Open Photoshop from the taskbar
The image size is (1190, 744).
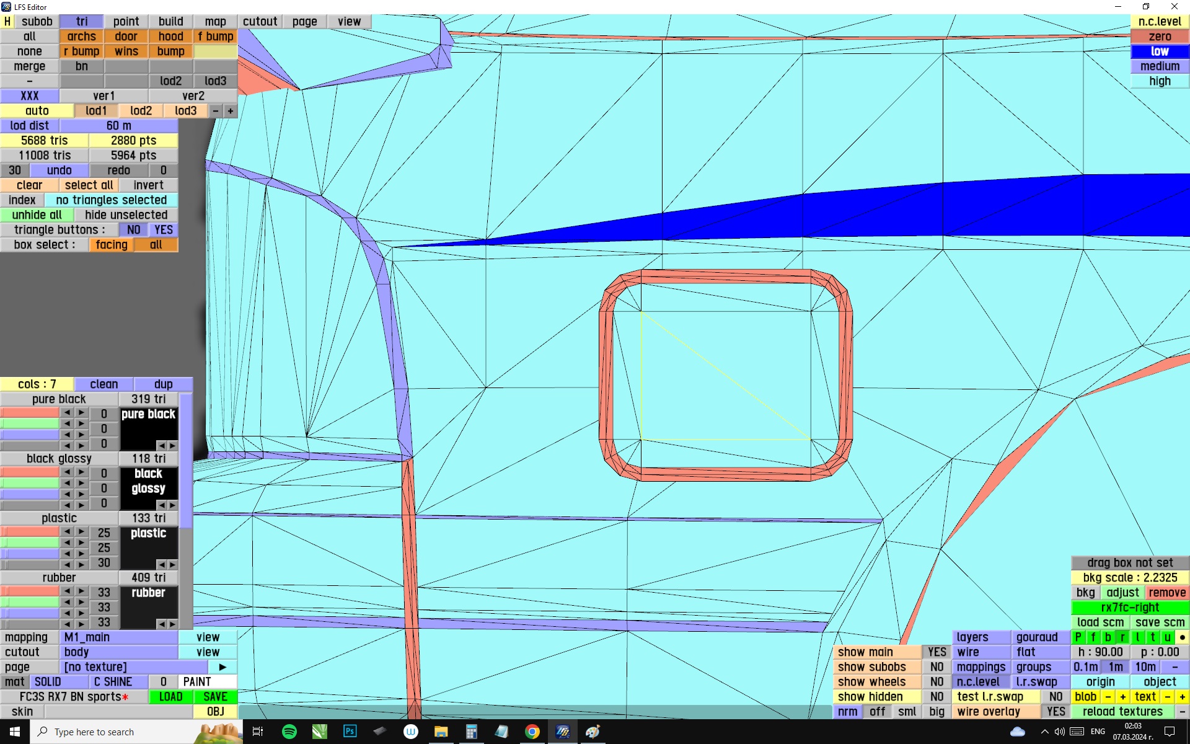350,732
